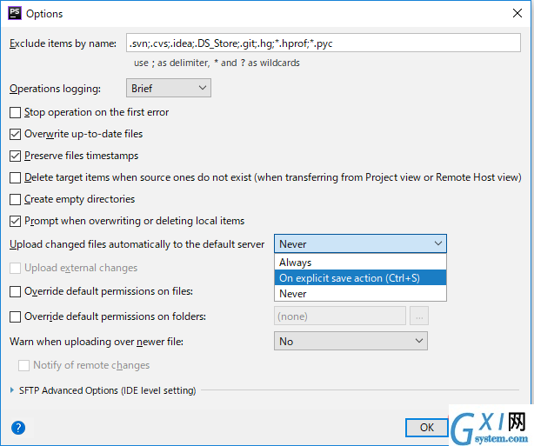Click the OK button
This screenshot has width=534, height=446.
pos(427,427)
